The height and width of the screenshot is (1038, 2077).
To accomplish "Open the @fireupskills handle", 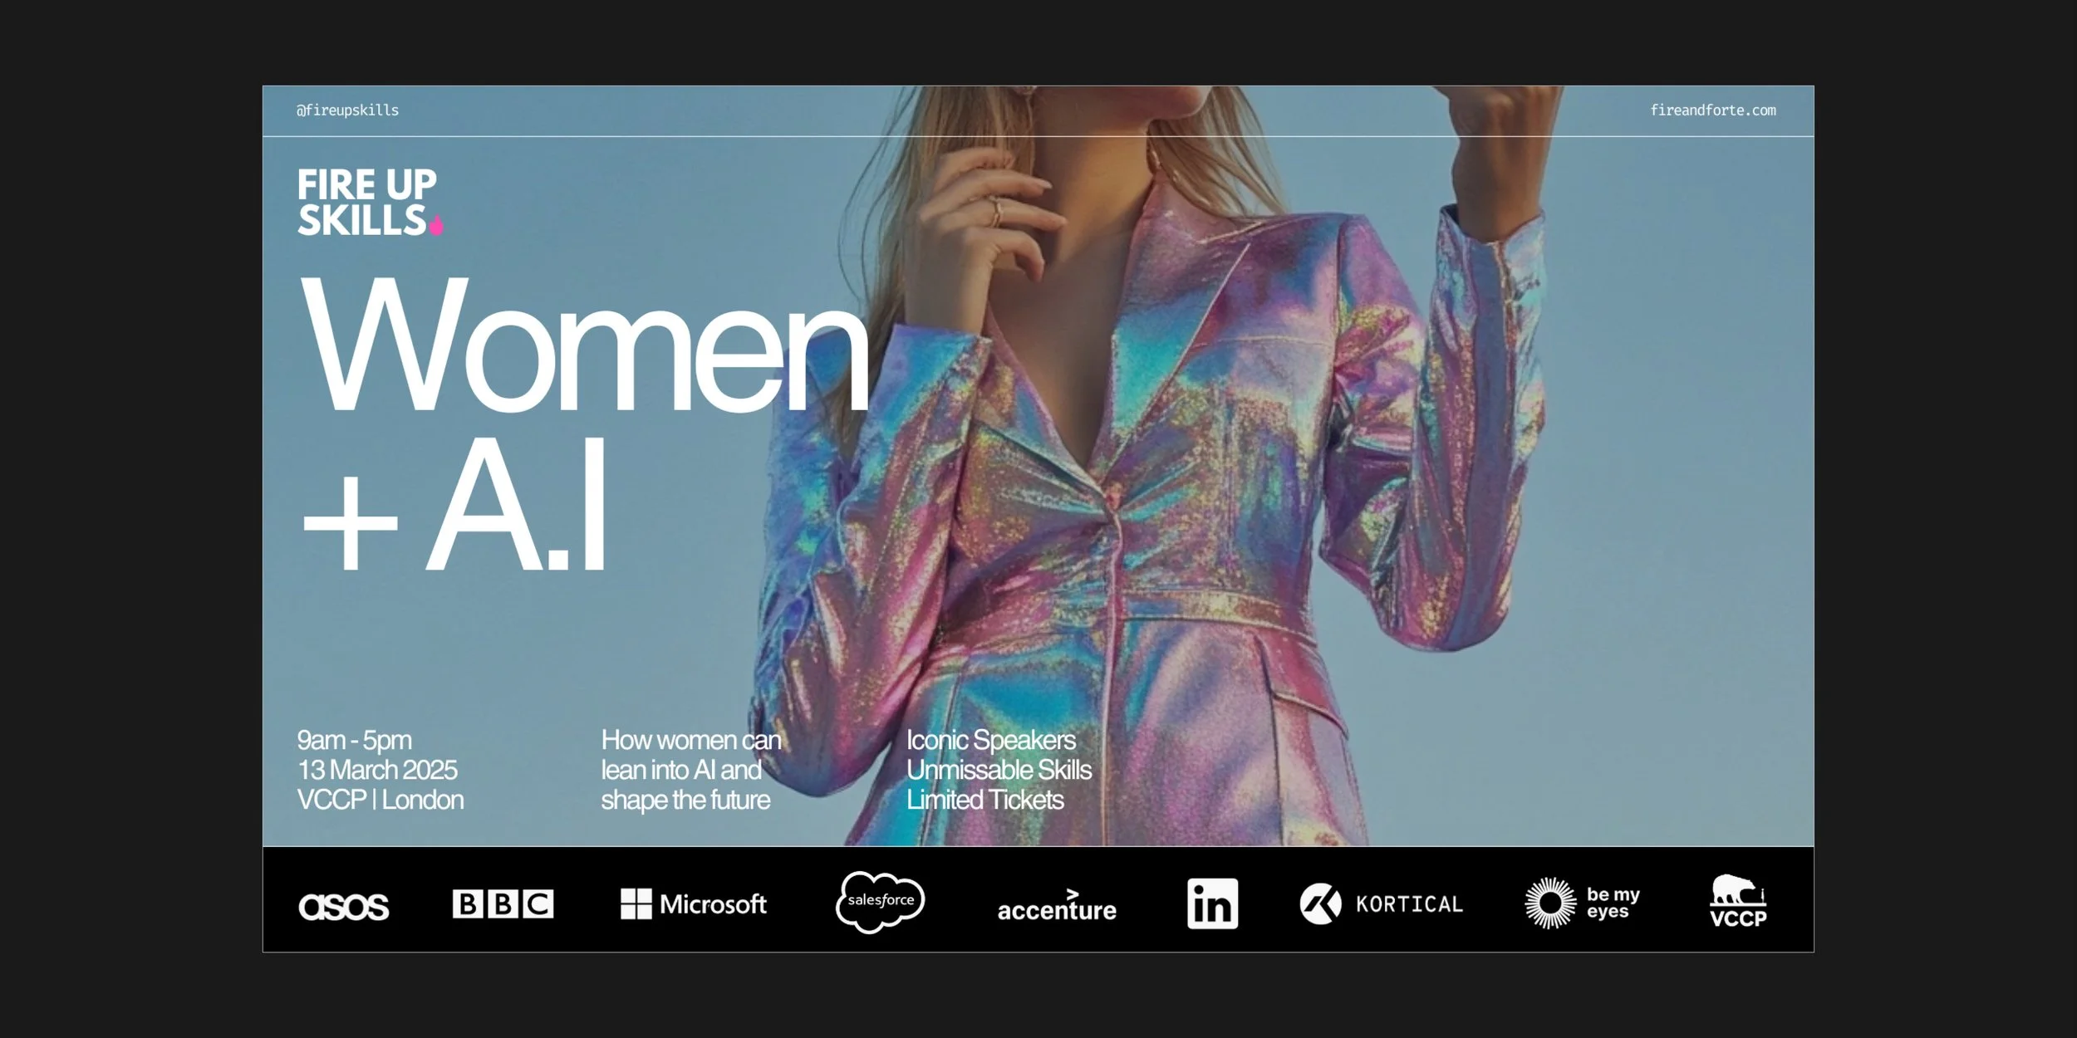I will [x=347, y=110].
